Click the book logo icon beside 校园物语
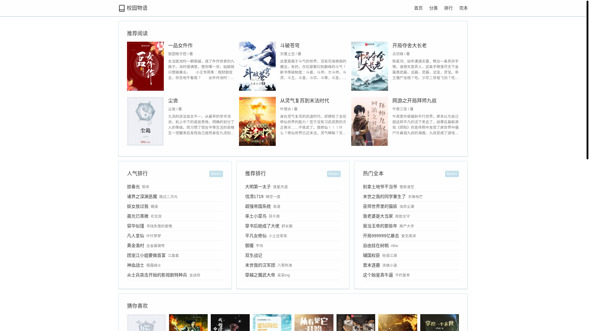Viewport: 589px width, 331px height. (122, 8)
